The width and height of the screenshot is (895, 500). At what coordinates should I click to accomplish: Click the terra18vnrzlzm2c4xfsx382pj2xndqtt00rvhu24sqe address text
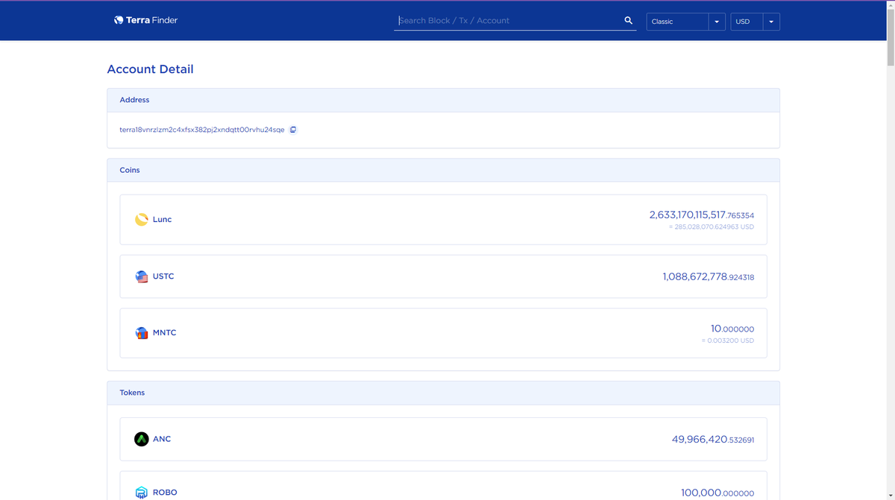click(x=202, y=130)
